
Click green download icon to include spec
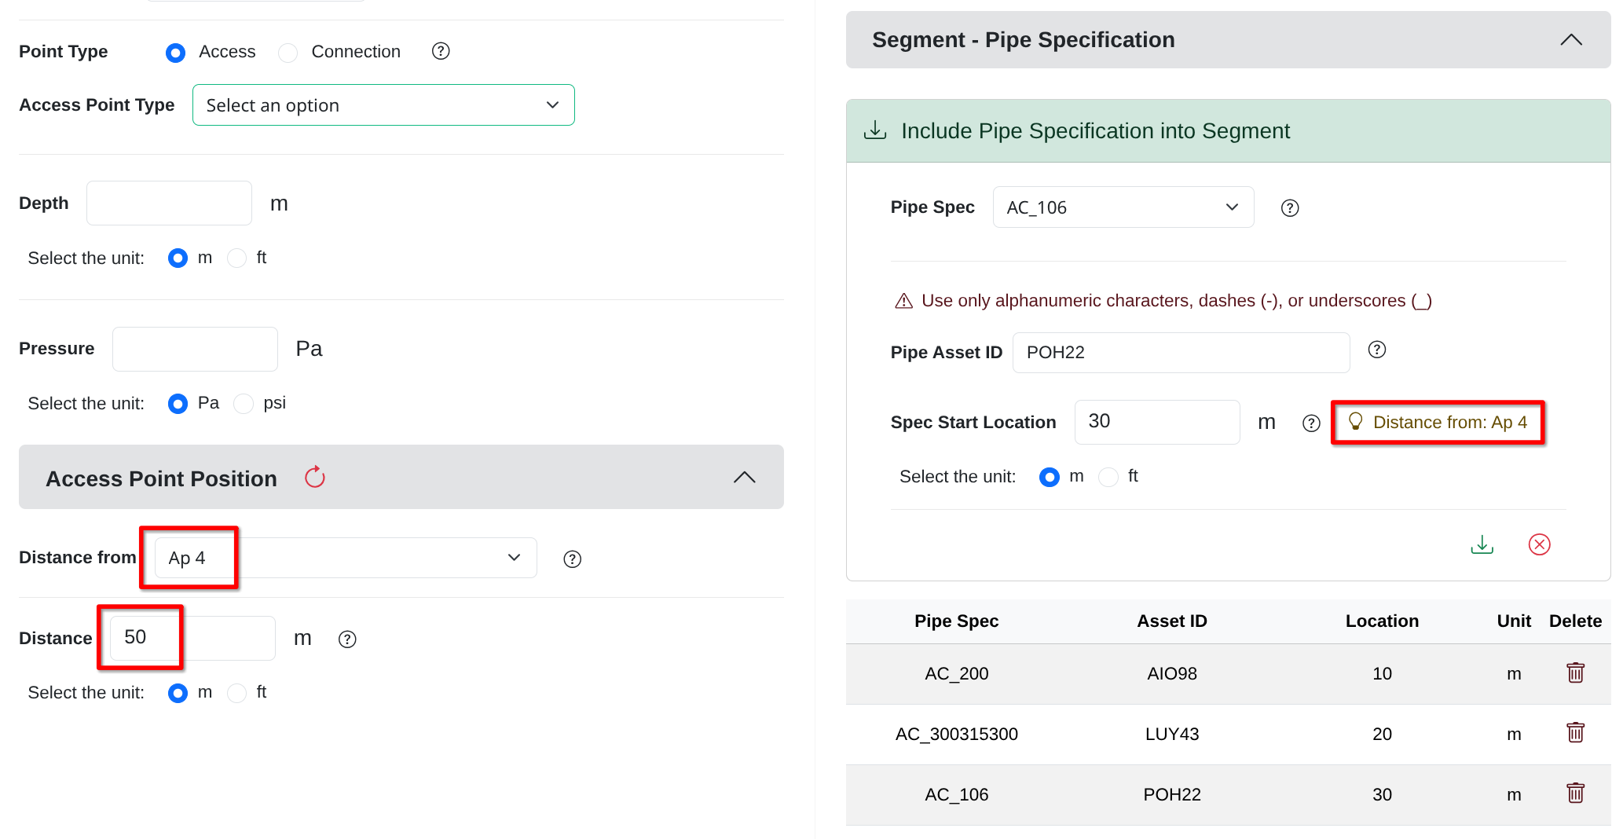[x=1482, y=544]
